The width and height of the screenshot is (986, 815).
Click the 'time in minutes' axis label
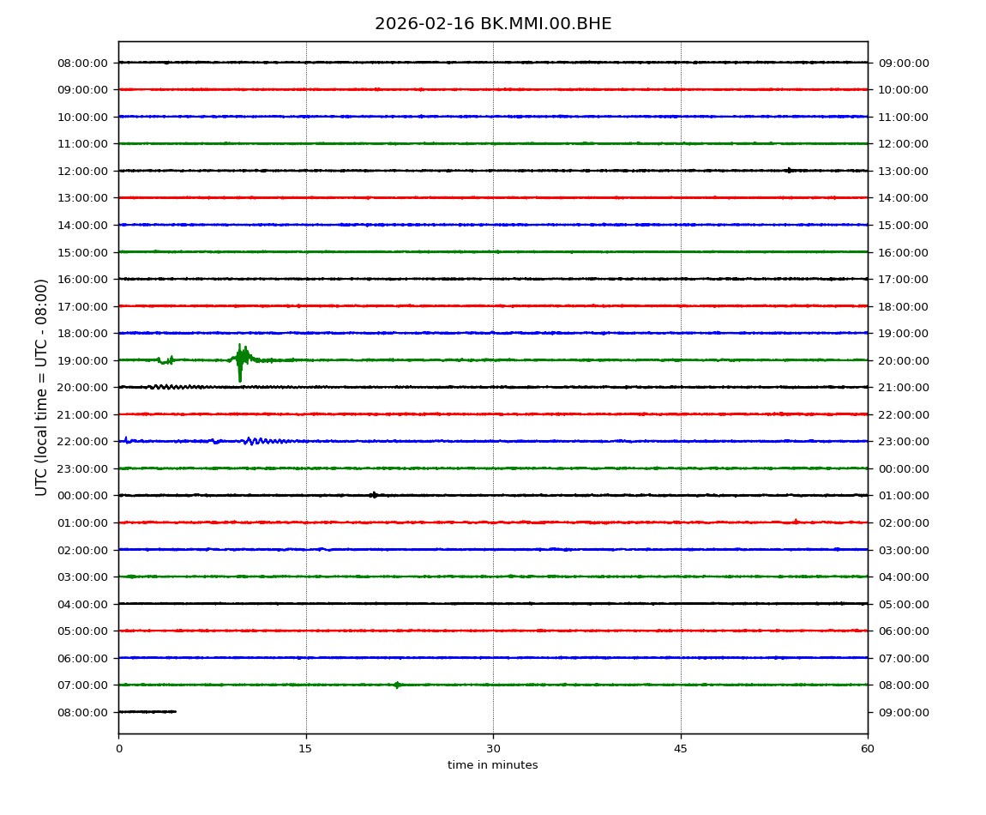[x=493, y=765]
